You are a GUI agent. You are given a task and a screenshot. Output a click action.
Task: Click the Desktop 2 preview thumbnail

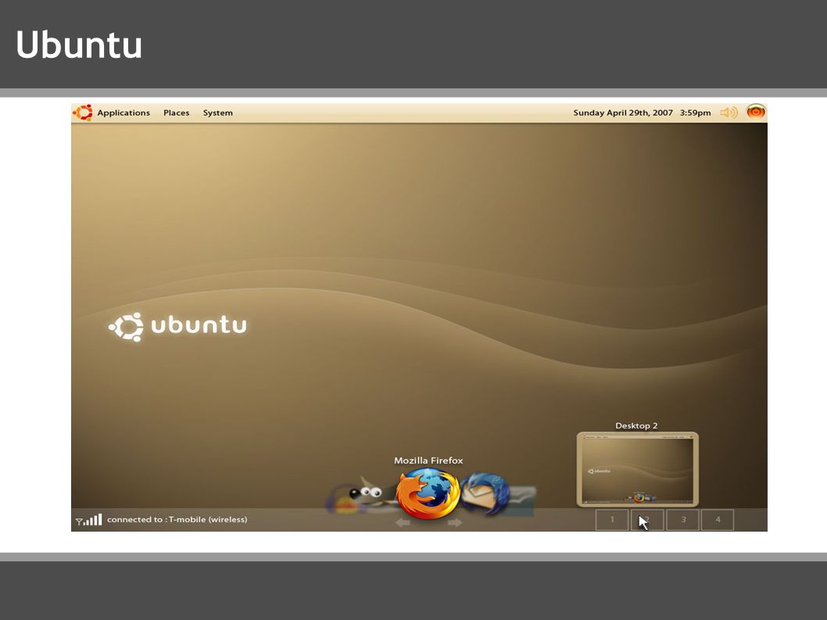click(x=638, y=469)
